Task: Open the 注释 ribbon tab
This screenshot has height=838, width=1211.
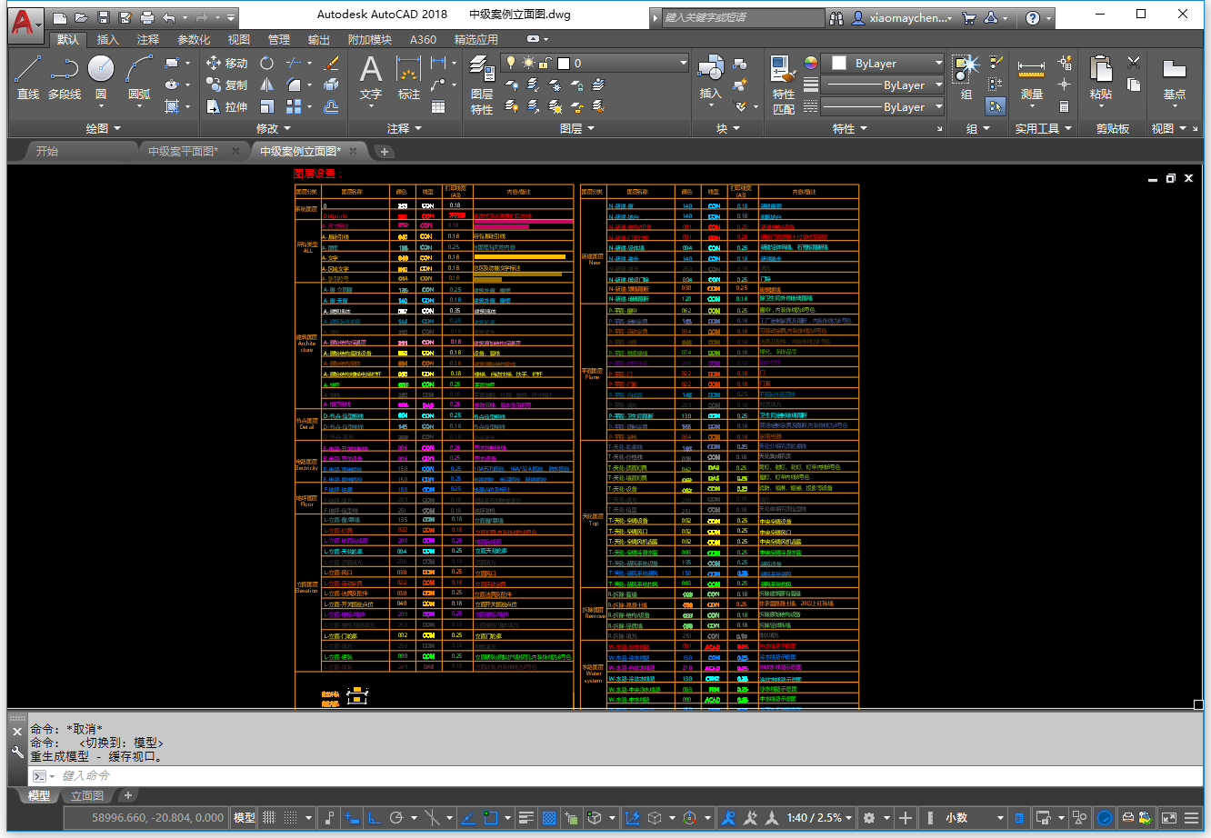Action: pos(148,40)
